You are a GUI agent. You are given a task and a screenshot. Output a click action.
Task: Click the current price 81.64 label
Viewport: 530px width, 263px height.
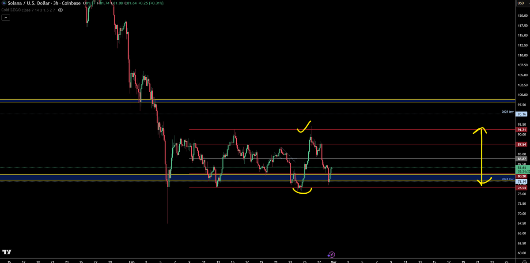click(521, 168)
